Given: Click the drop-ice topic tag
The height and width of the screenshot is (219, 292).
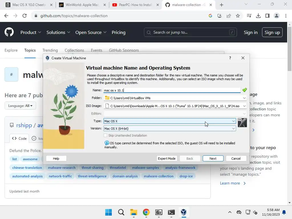Looking at the screenshot, I should 186,176.
